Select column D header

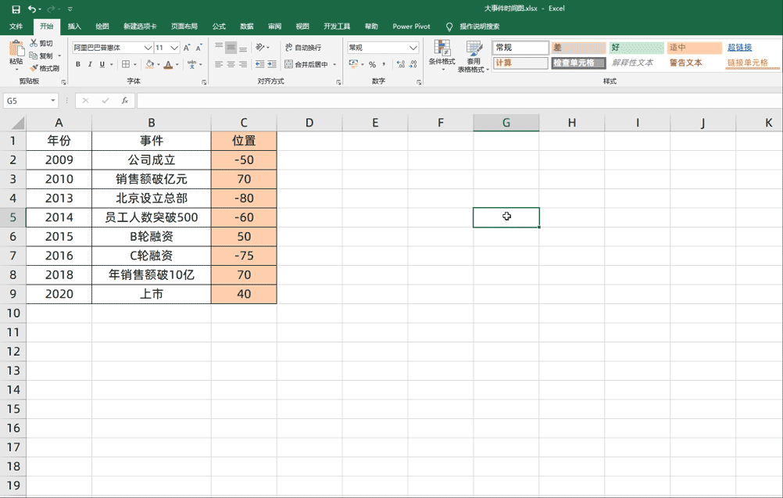[309, 123]
